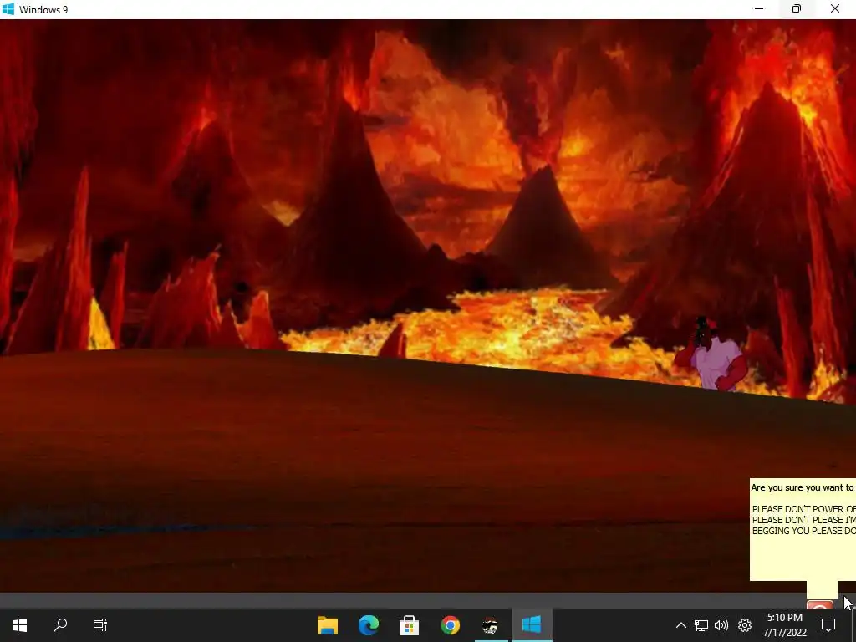This screenshot has width=856, height=642.
Task: Click the 'Are you sure you want to' text
Action: [x=802, y=487]
